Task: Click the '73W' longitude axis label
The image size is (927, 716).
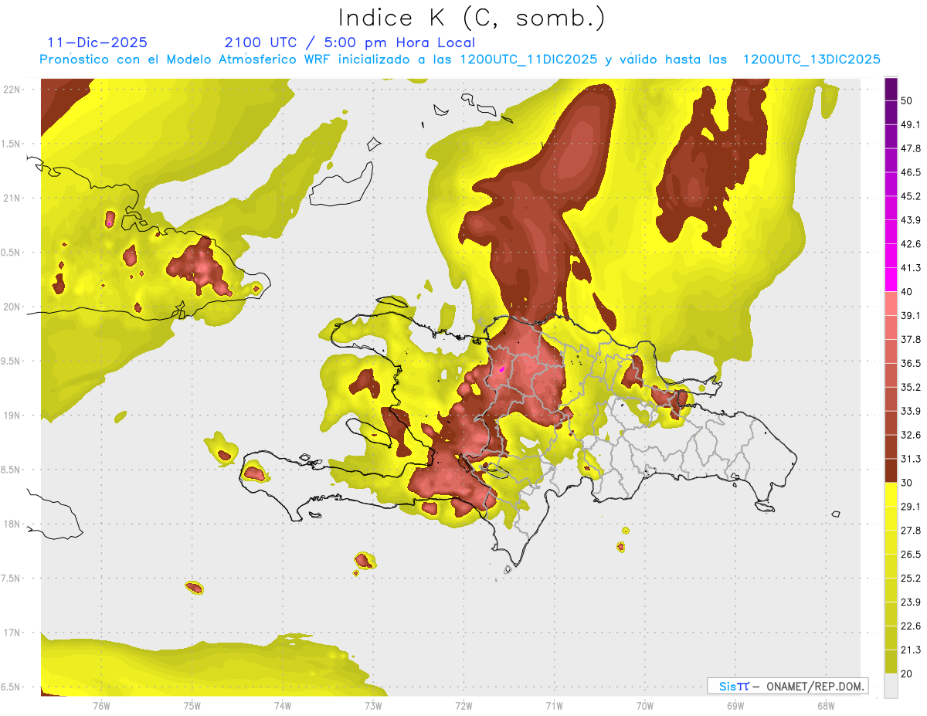Action: 373,705
